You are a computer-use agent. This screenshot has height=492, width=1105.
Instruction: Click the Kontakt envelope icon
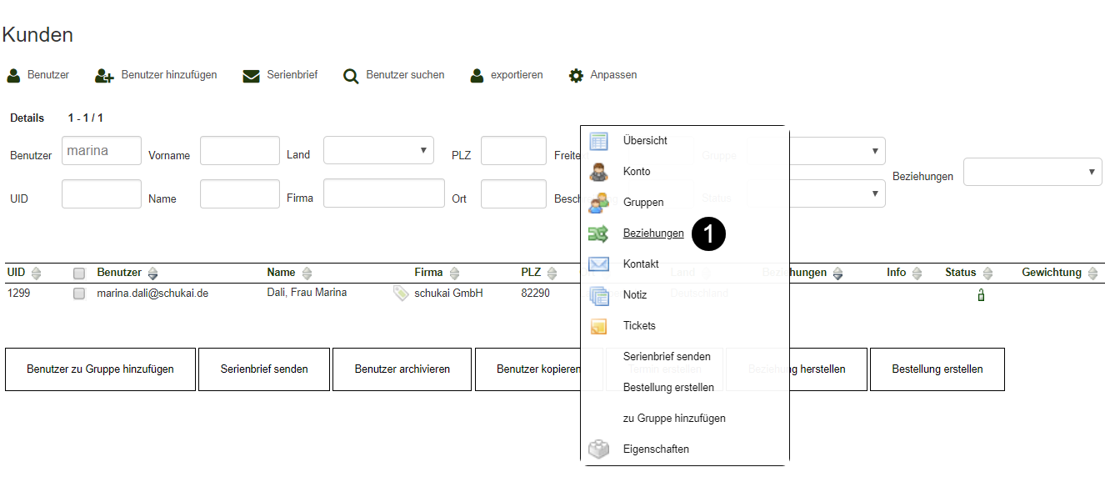pyautogui.click(x=598, y=264)
